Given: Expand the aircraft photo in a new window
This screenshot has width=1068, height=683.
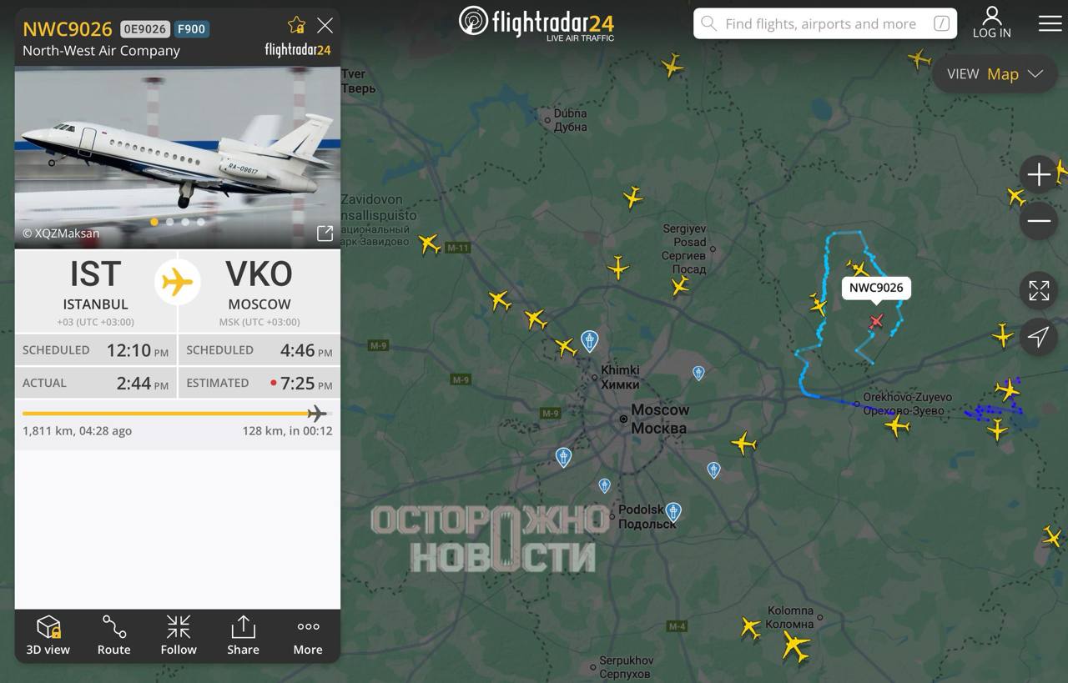Looking at the screenshot, I should (x=325, y=234).
